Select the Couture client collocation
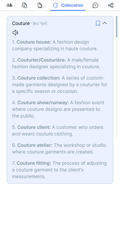 [34, 127]
